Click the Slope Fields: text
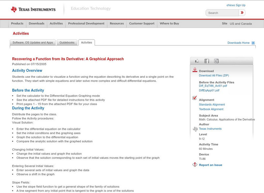Screen dimensions: 264x193 21,182
